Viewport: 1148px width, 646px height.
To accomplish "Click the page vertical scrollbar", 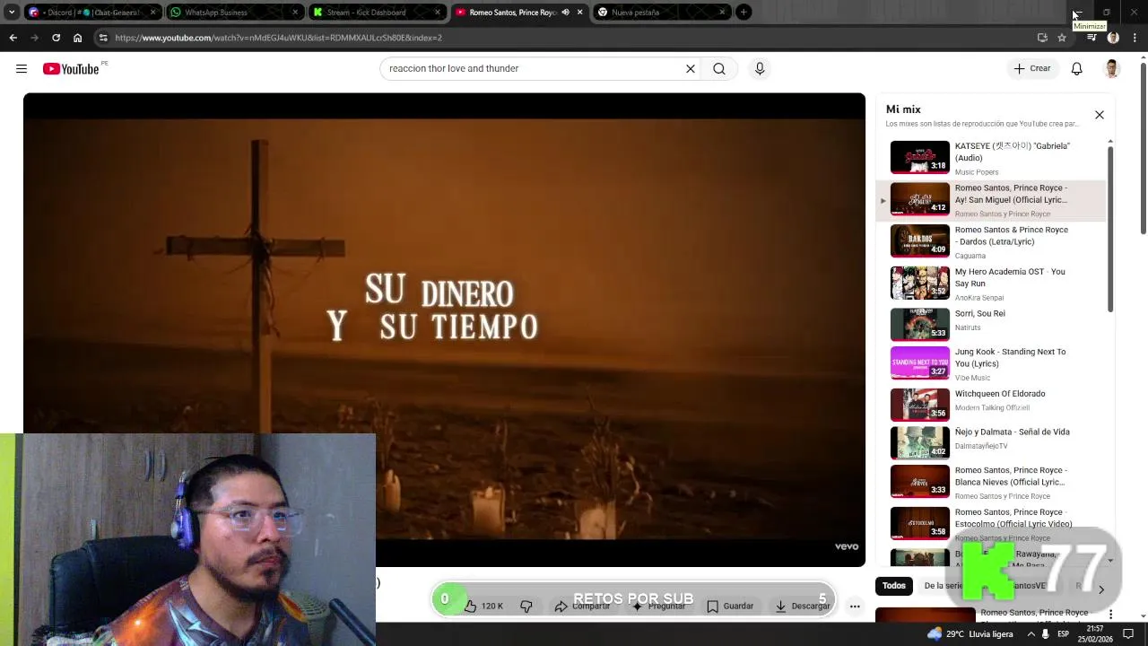I will 1143,148.
